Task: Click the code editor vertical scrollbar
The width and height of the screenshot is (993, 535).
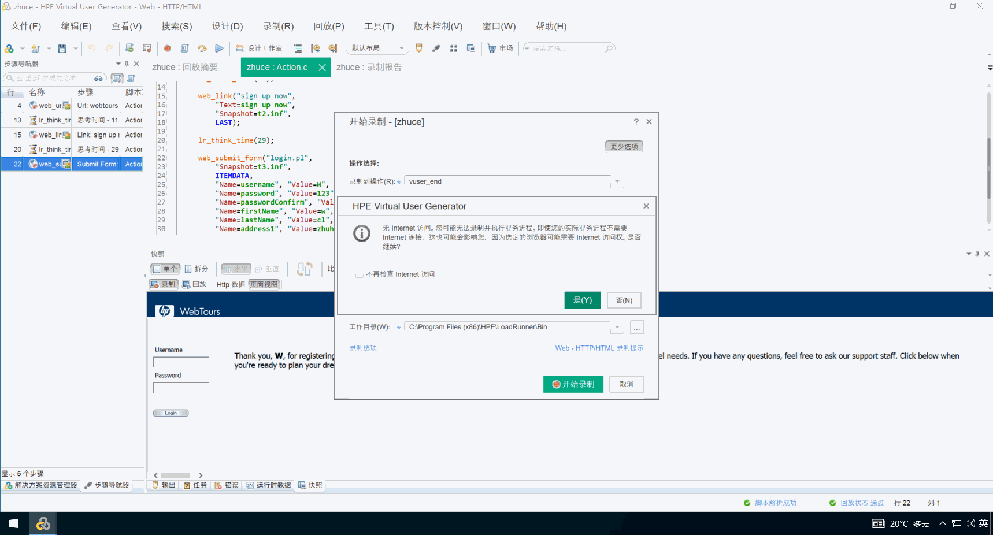Action: (x=989, y=169)
